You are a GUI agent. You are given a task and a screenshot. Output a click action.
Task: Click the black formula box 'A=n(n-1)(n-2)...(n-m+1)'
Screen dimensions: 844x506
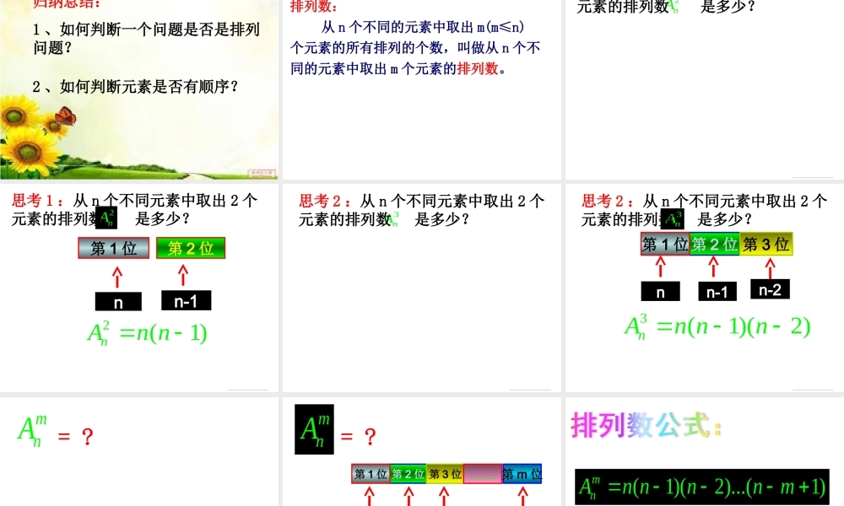(x=702, y=487)
